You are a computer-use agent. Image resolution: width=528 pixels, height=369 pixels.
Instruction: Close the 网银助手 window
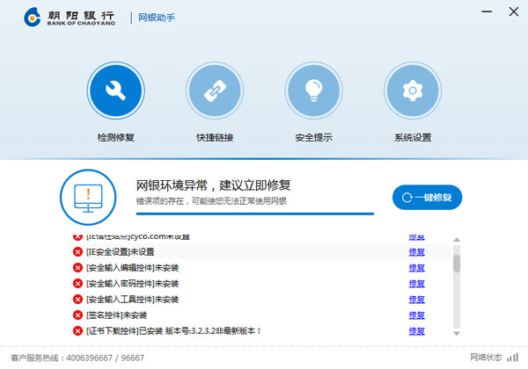click(x=514, y=11)
